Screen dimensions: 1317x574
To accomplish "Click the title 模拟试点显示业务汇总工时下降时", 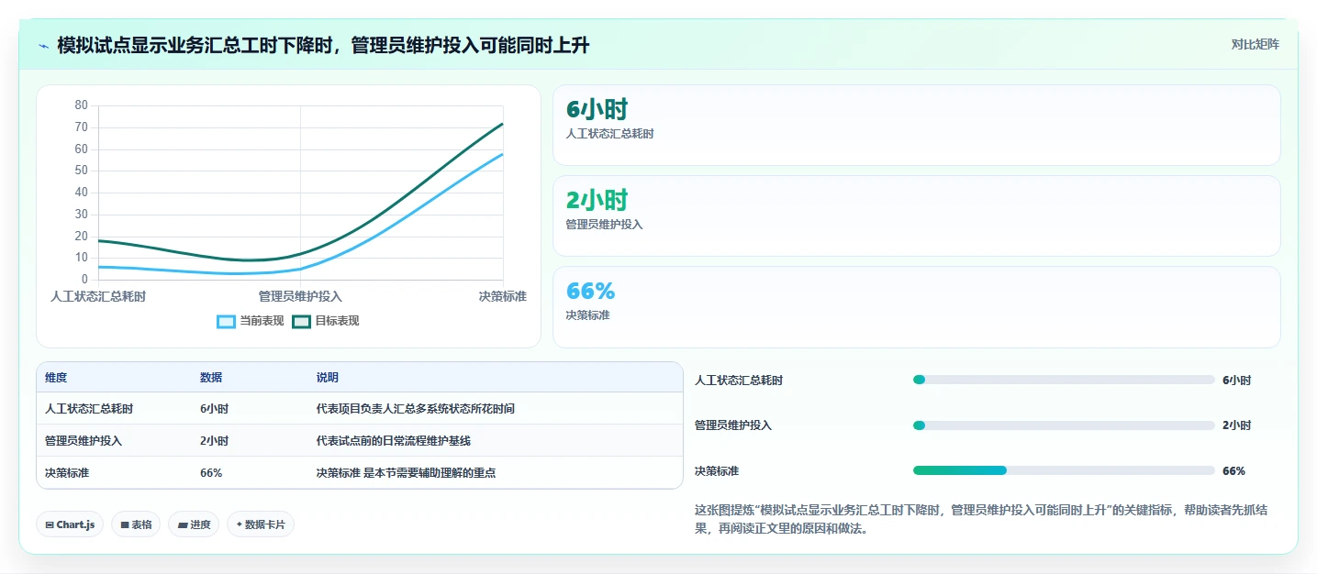I will [323, 45].
